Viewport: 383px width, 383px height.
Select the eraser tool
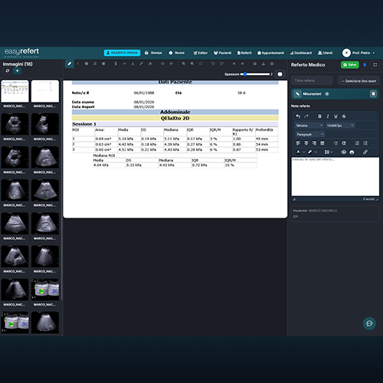tap(150, 64)
